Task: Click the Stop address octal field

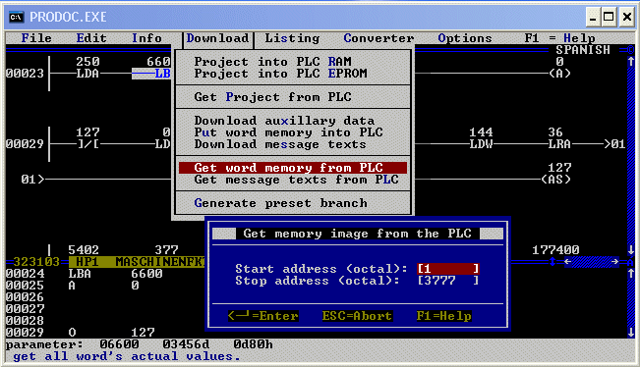Action: (448, 281)
